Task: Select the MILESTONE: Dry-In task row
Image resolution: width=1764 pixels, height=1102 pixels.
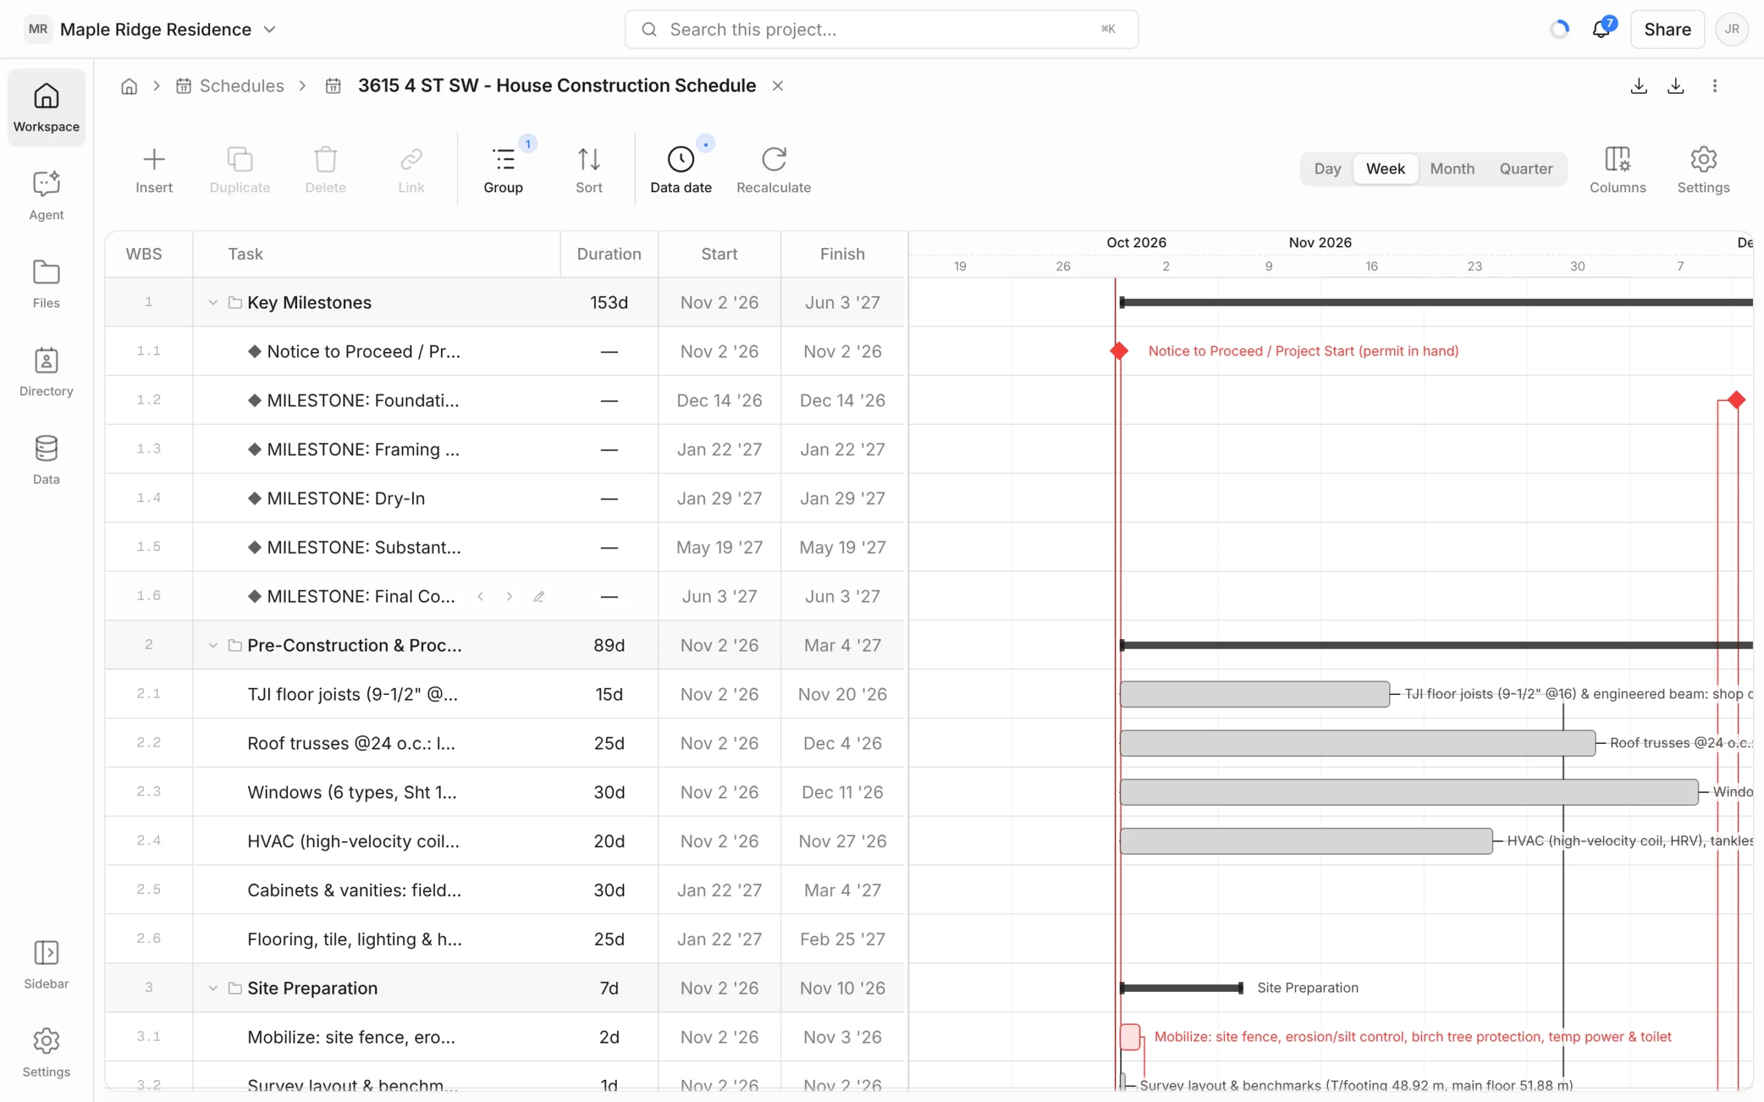Action: (504, 499)
